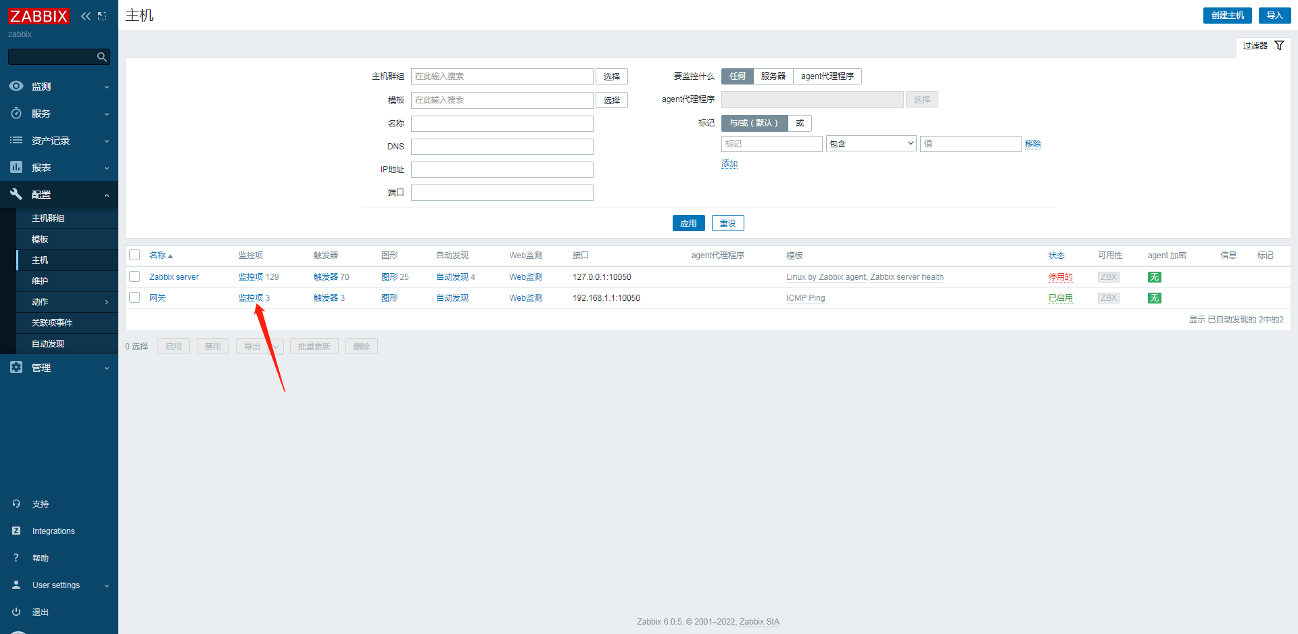
Task: Check the Zabbix server row checkbox
Action: pos(135,276)
